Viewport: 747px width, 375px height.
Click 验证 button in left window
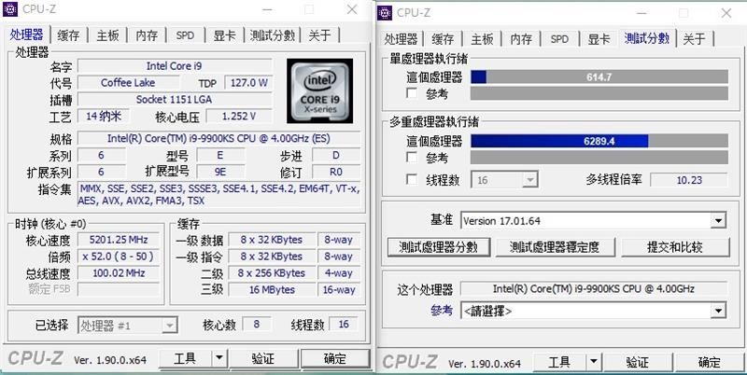pos(263,358)
